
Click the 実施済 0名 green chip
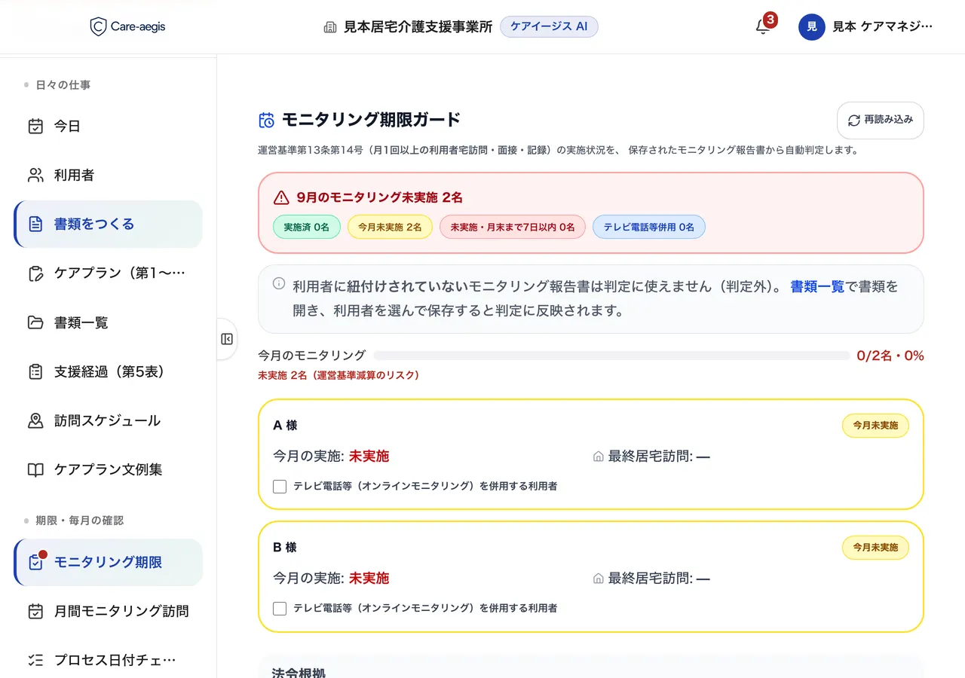307,227
